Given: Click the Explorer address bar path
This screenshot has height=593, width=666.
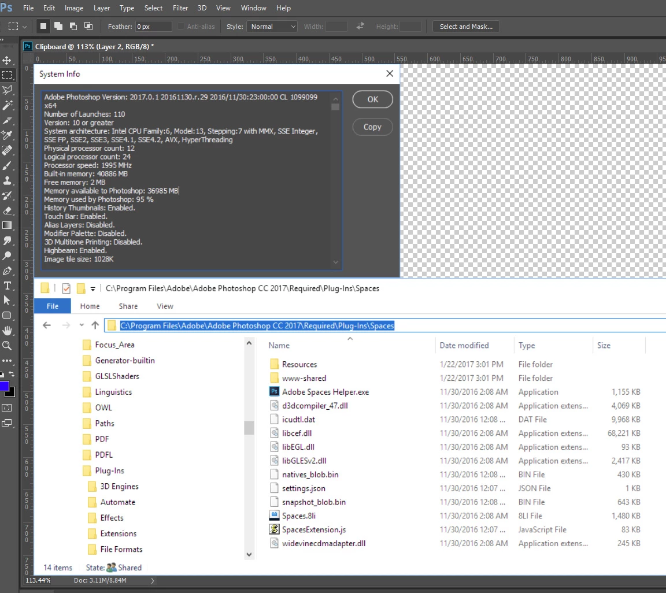Looking at the screenshot, I should 257,326.
